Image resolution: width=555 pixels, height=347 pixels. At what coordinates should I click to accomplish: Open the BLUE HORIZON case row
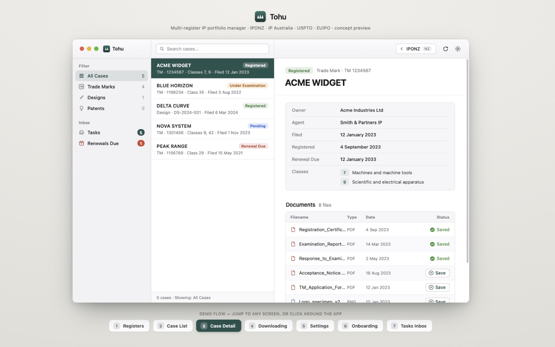pos(212,89)
